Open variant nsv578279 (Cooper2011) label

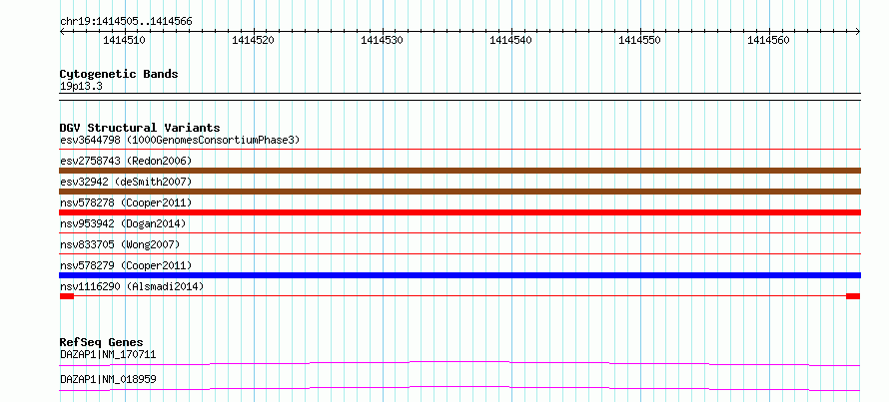126,265
